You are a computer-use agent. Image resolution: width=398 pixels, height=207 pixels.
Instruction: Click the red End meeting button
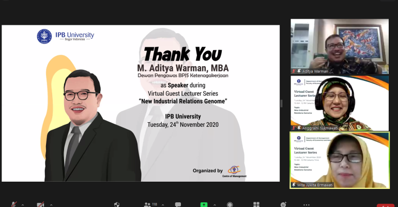tap(385, 205)
